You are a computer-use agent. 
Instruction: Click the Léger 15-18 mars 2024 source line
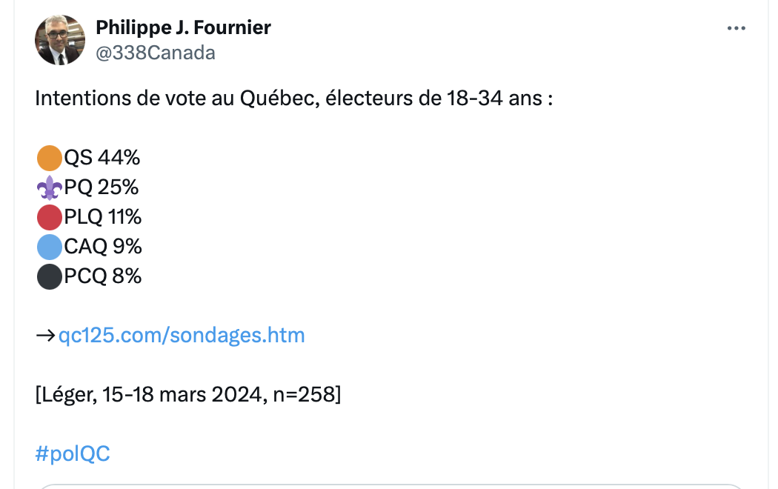click(188, 395)
